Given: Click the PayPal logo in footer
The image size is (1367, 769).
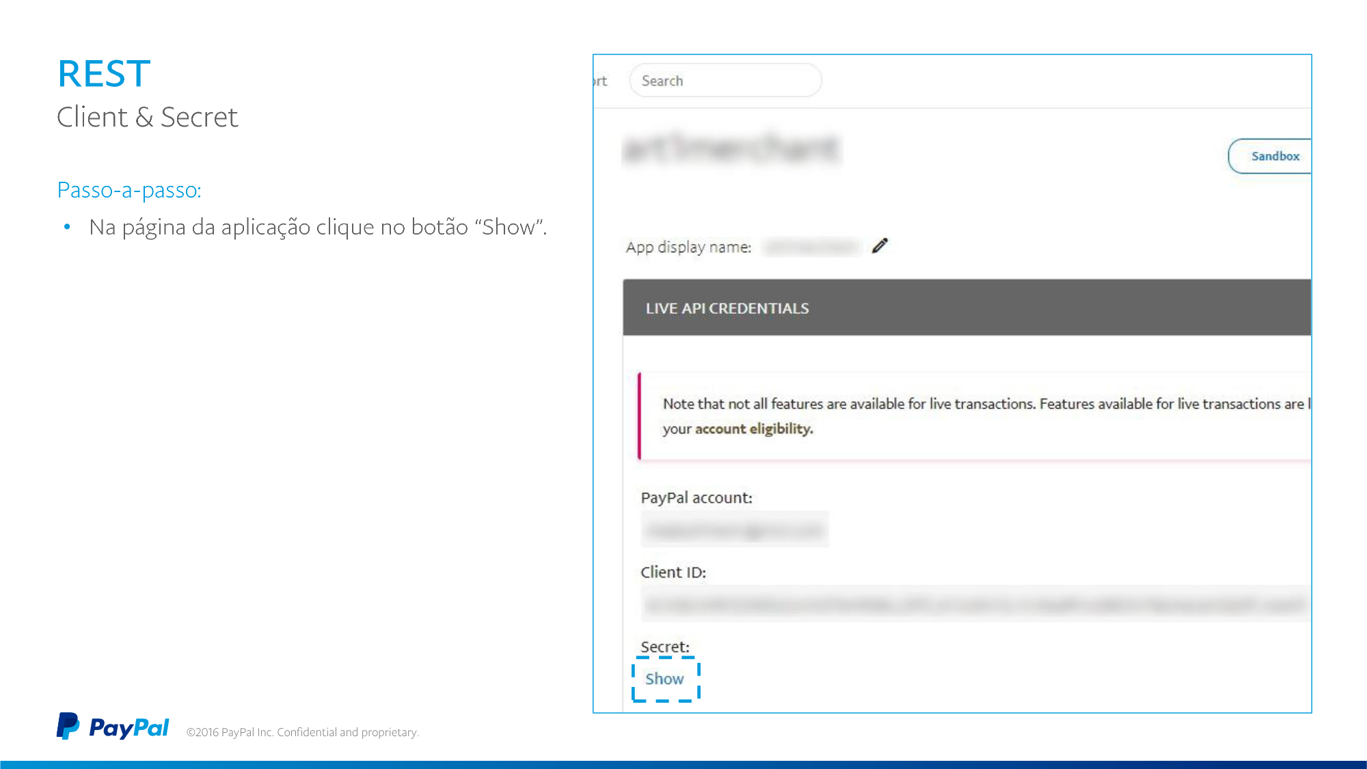Looking at the screenshot, I should point(68,726).
